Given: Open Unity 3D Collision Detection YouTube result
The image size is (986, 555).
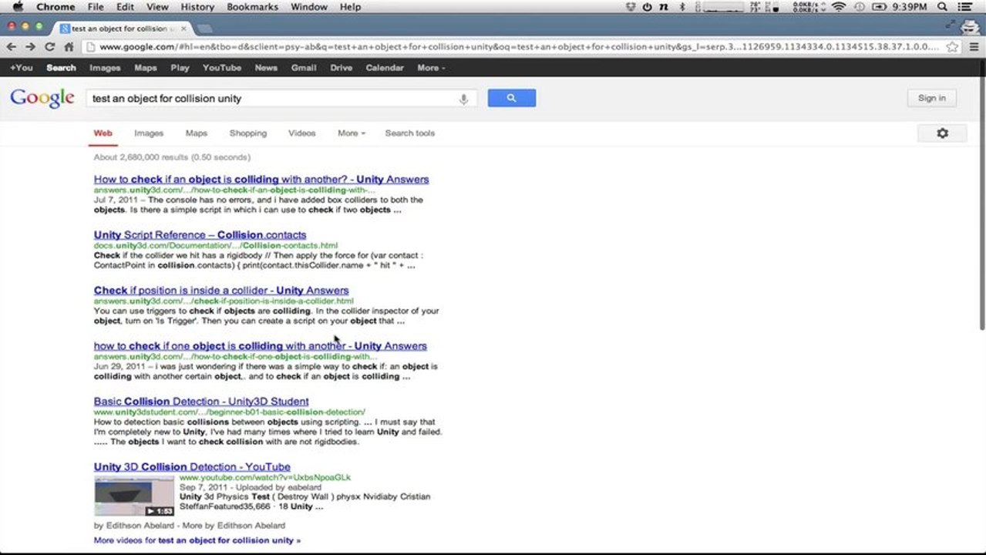Looking at the screenshot, I should pos(192,467).
